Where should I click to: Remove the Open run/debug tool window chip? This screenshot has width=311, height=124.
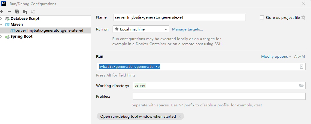click(180, 117)
